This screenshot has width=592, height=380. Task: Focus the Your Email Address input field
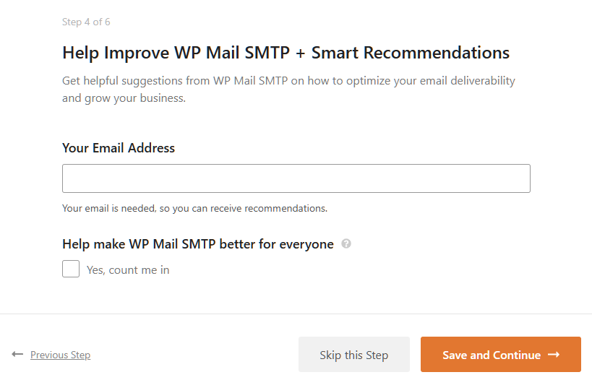point(296,178)
